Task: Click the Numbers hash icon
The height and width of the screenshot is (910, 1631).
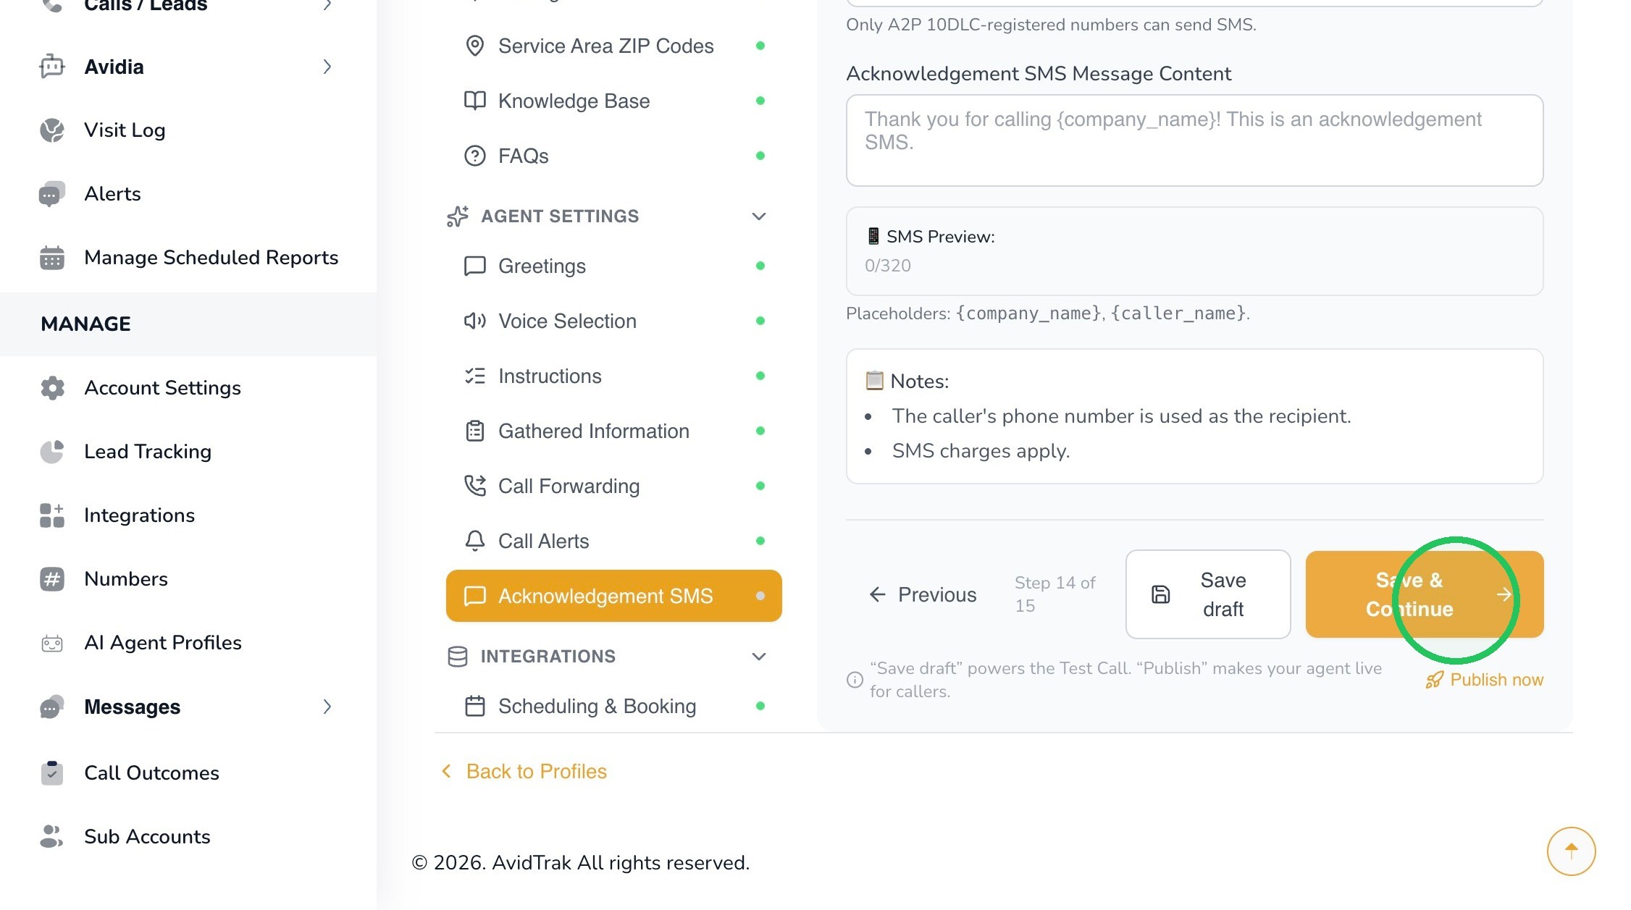Action: point(52,579)
